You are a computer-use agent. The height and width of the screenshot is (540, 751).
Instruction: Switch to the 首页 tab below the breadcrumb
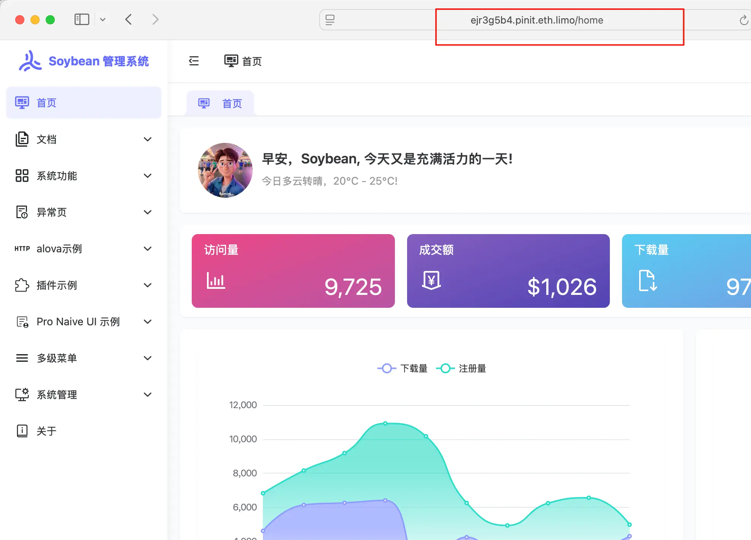pos(220,103)
